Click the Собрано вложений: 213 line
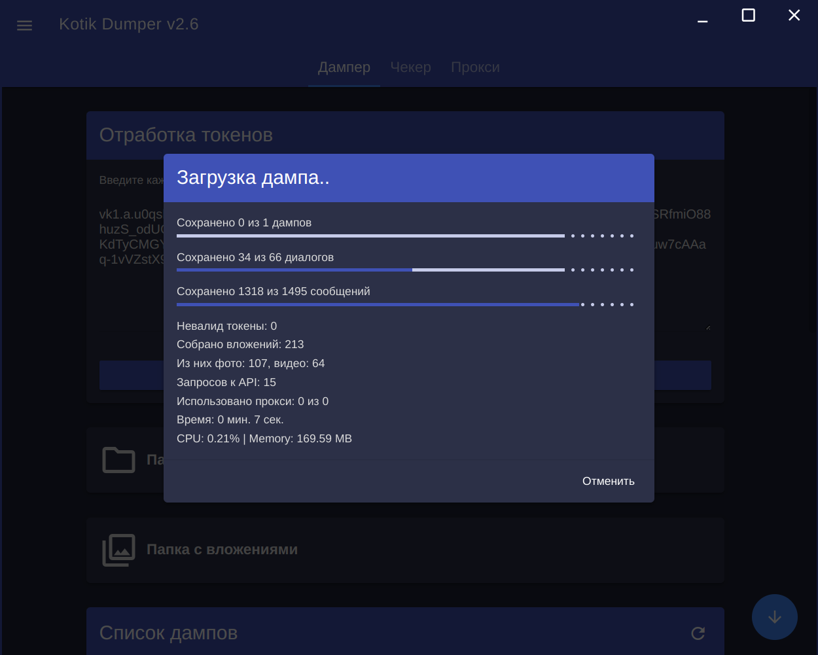 point(240,344)
